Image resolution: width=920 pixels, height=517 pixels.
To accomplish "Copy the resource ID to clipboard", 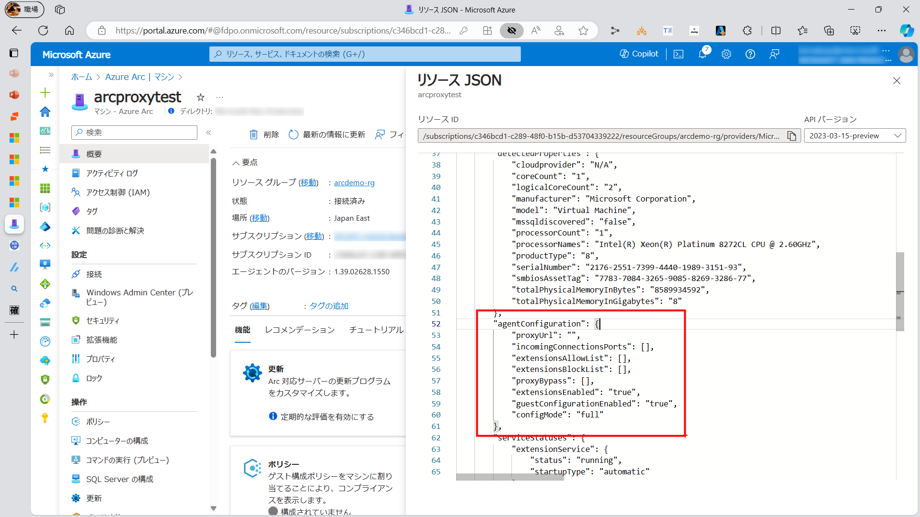I will pyautogui.click(x=792, y=136).
